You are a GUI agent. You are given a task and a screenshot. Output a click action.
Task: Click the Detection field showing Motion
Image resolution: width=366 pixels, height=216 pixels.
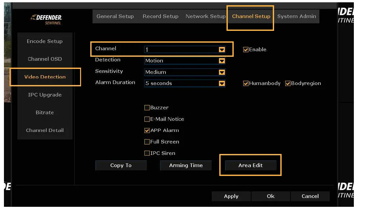[184, 61]
